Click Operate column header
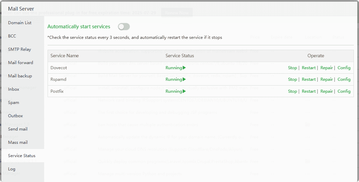Viewport: 359px width, 182px height. (x=316, y=56)
